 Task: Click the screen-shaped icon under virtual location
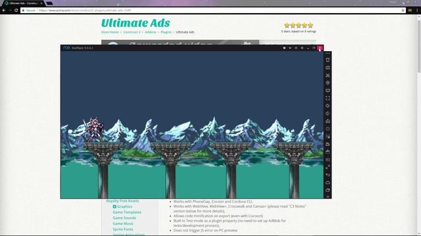tap(328, 90)
